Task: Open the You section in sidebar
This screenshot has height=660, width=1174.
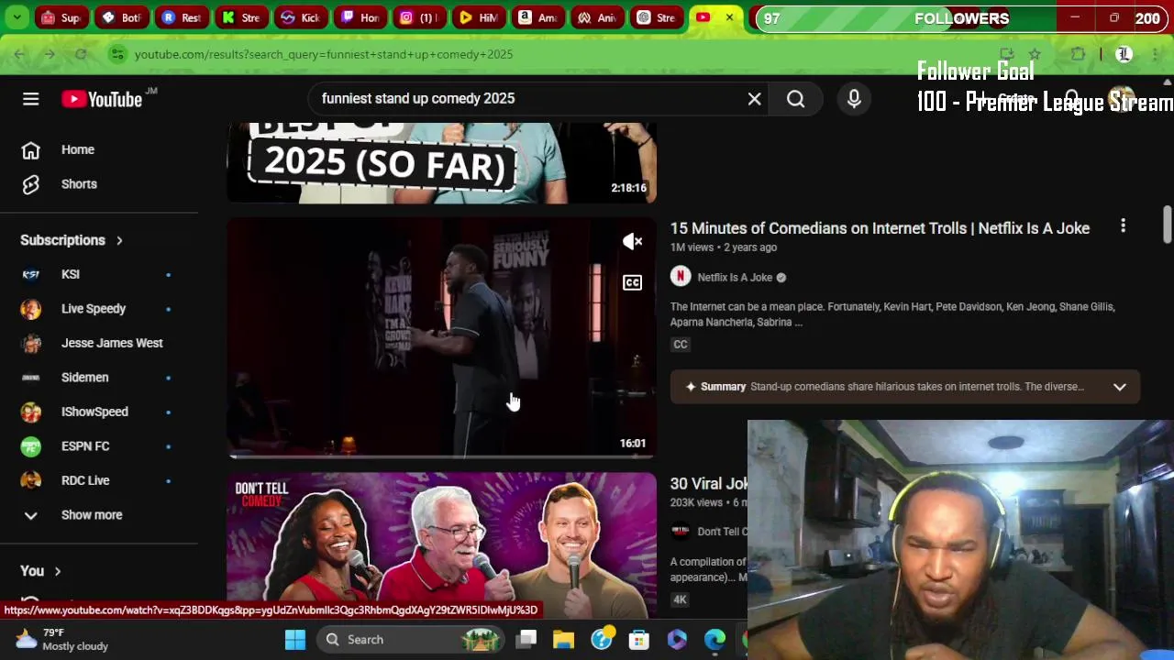Action: (40, 571)
